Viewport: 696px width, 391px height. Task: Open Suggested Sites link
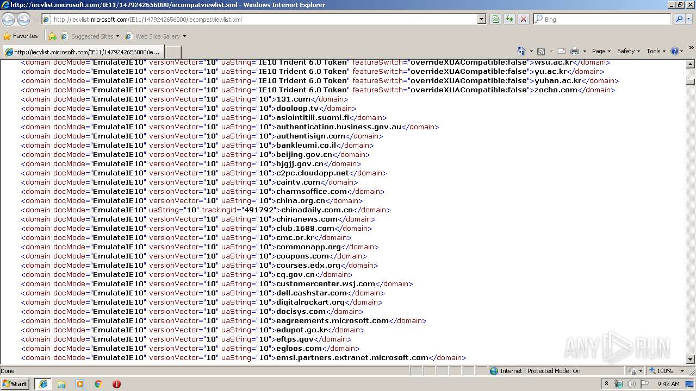tap(90, 36)
